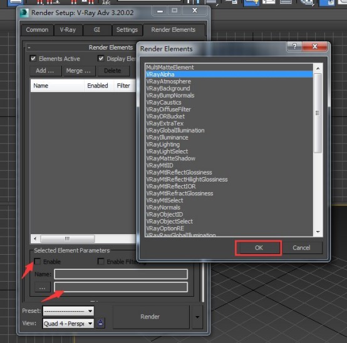The height and width of the screenshot is (343, 347).
Task: Click the Filter column header
Action: [125, 86]
